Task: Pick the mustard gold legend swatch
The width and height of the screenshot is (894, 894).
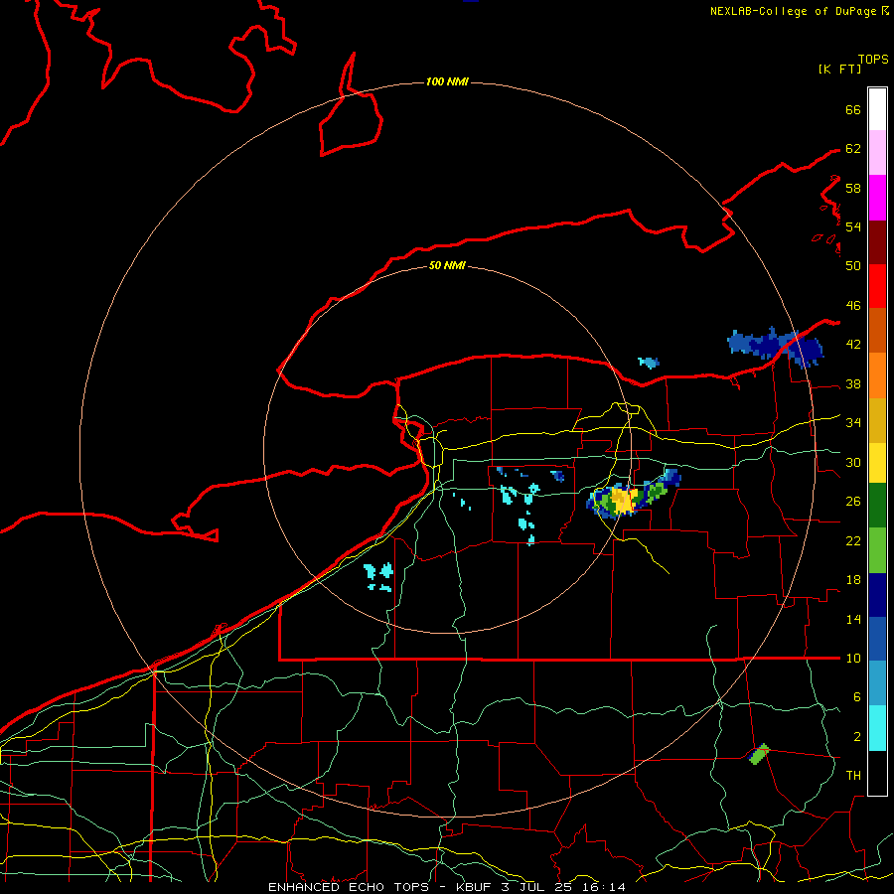Action: click(x=877, y=421)
